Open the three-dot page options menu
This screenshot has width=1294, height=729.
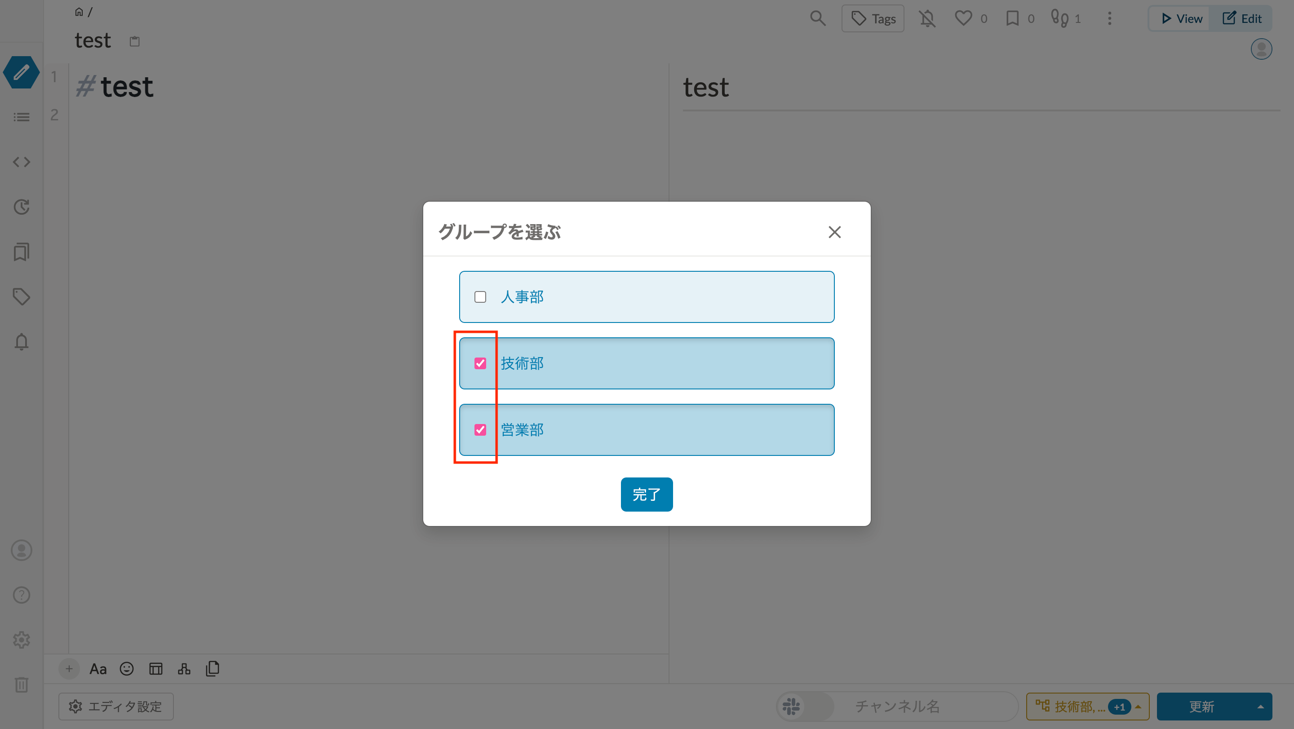pyautogui.click(x=1109, y=18)
